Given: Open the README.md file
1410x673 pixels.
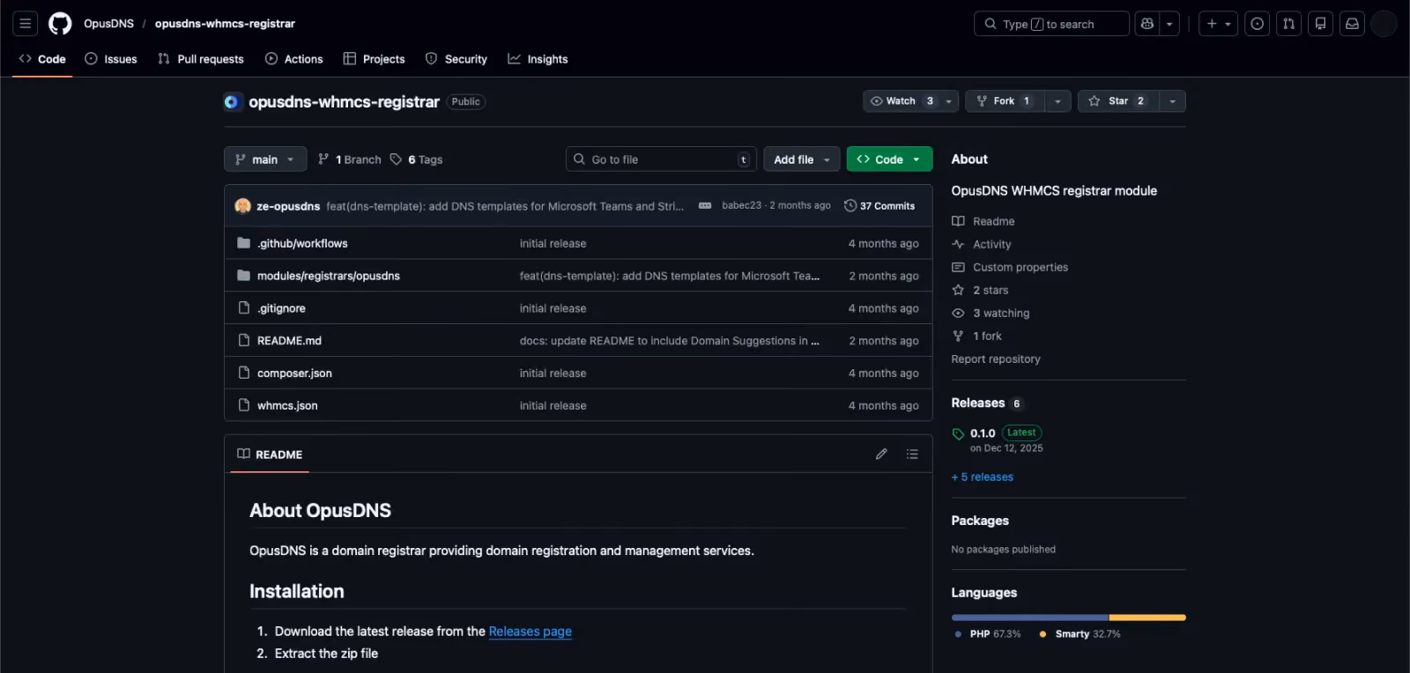Looking at the screenshot, I should pyautogui.click(x=289, y=341).
